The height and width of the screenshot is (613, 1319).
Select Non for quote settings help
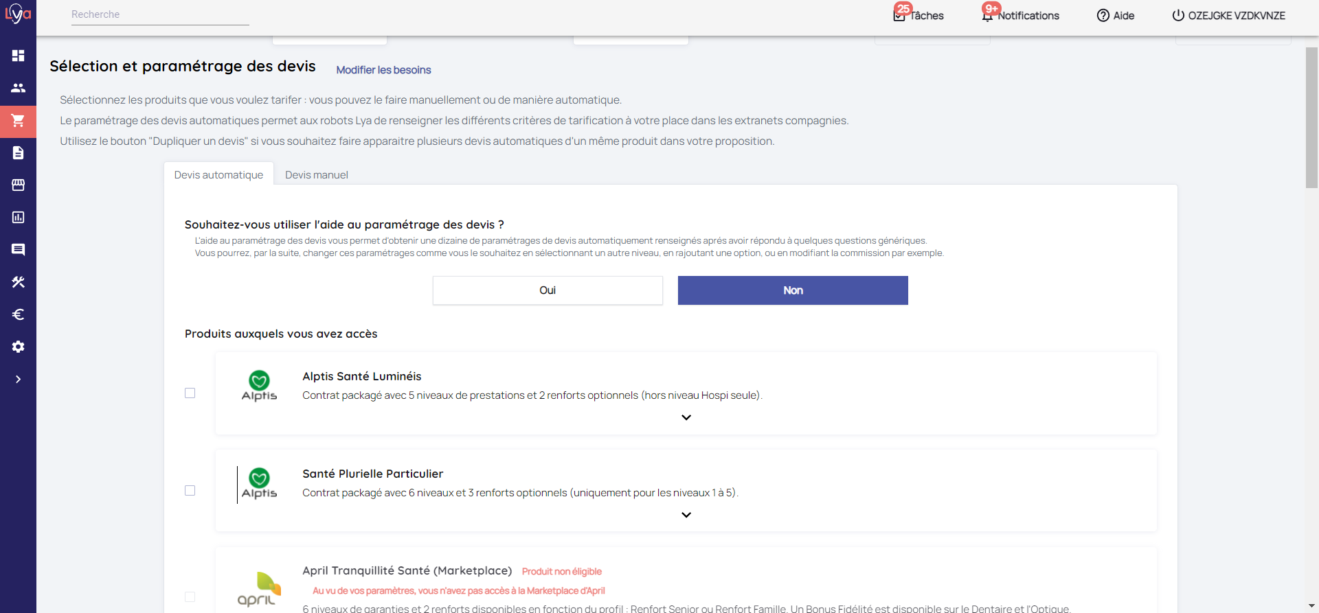pos(792,290)
